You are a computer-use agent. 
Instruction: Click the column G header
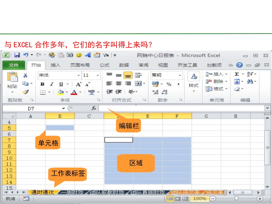point(206,116)
